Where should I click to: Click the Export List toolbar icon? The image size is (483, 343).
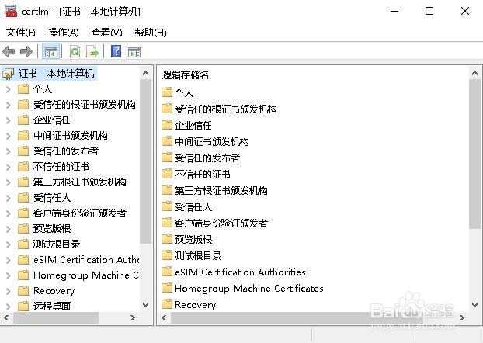point(92,51)
